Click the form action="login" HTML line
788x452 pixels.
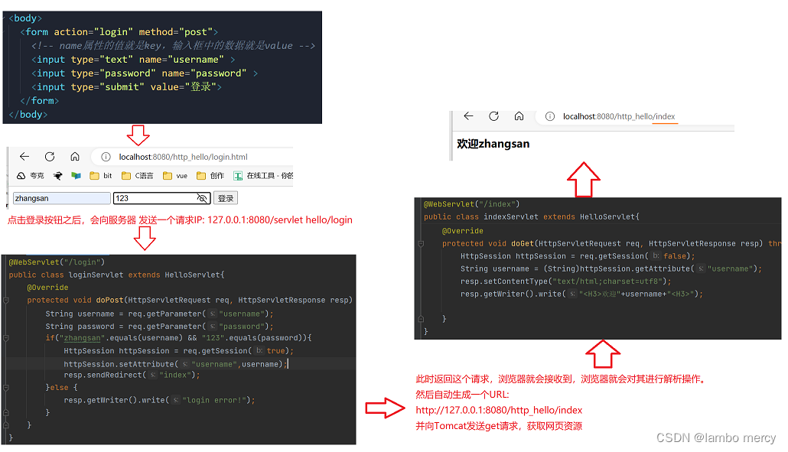point(119,32)
